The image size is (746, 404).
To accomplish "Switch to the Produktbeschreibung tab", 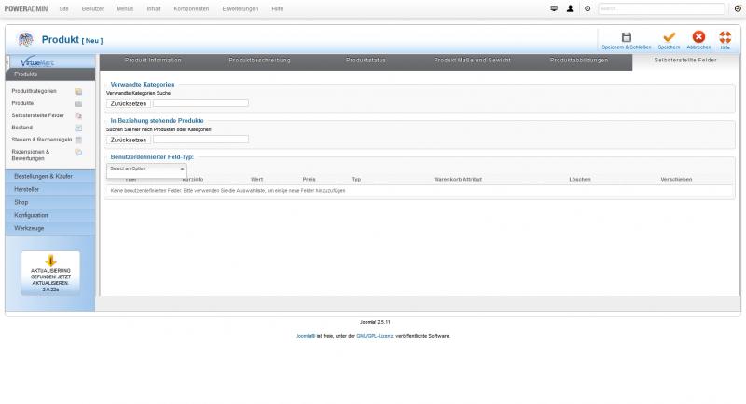I will pos(259,61).
